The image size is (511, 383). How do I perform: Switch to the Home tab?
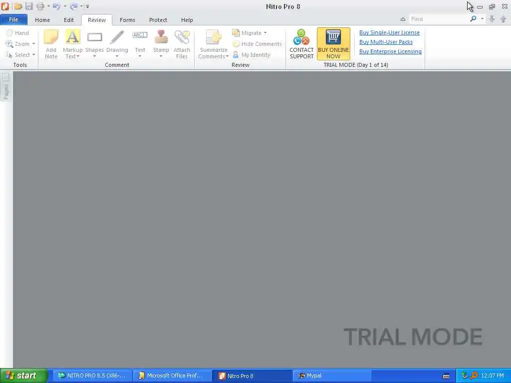[x=42, y=20]
